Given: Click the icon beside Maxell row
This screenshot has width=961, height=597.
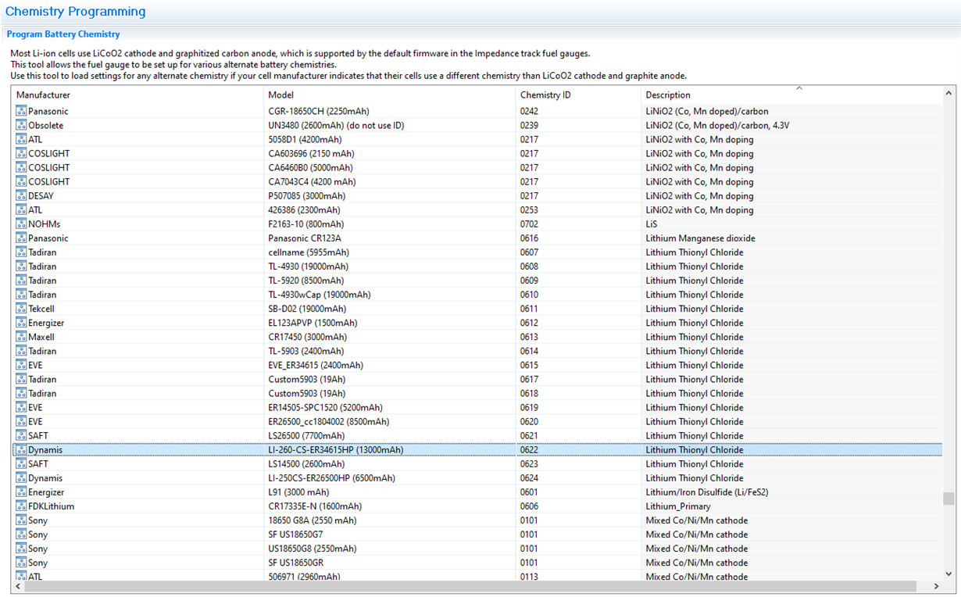Looking at the screenshot, I should click(21, 337).
